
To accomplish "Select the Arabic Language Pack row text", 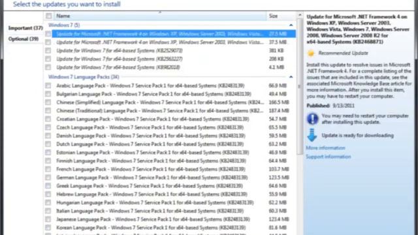I will [150, 86].
